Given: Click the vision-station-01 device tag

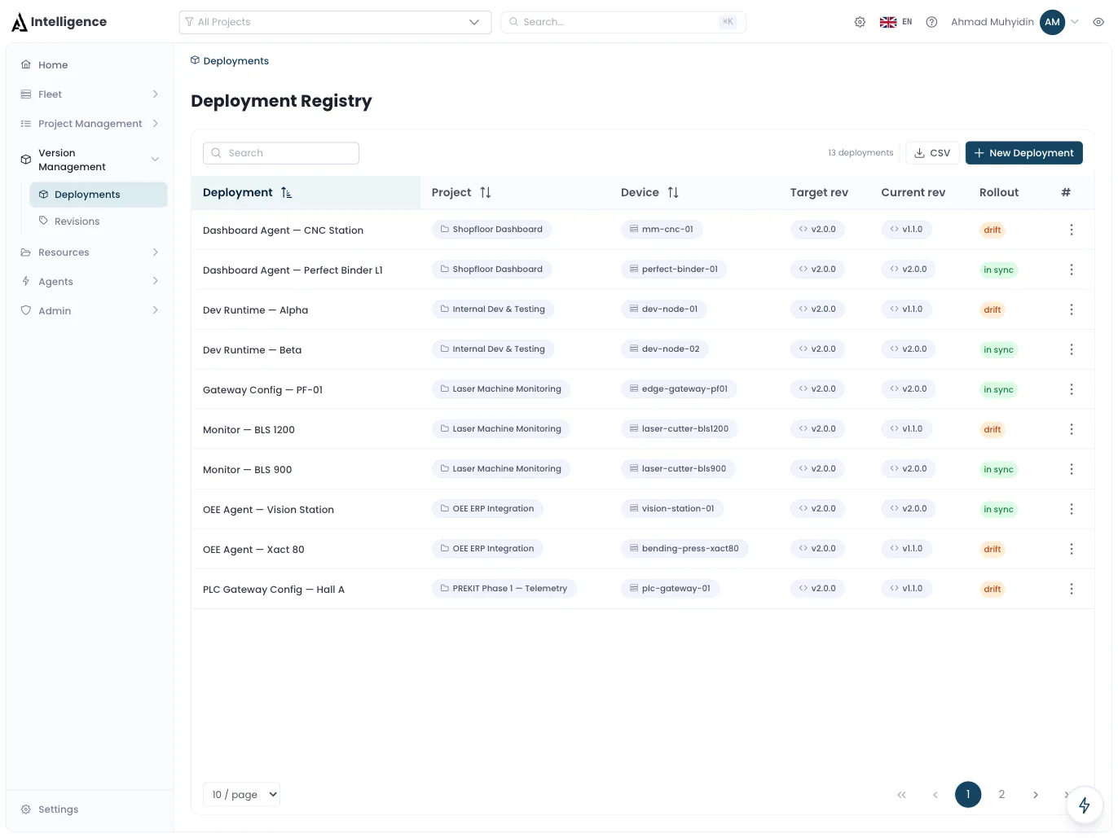Looking at the screenshot, I should pyautogui.click(x=672, y=509).
